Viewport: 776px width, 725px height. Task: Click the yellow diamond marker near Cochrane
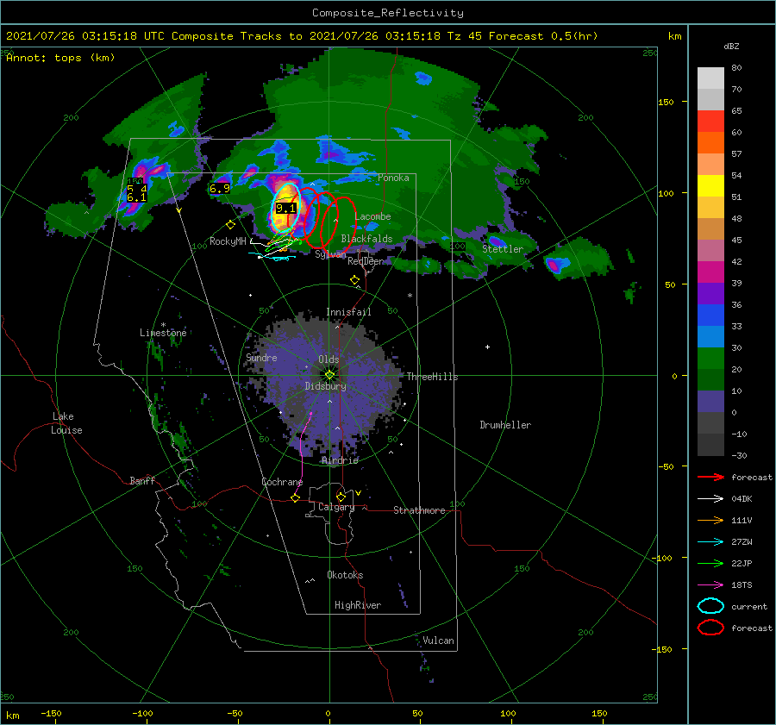295,497
